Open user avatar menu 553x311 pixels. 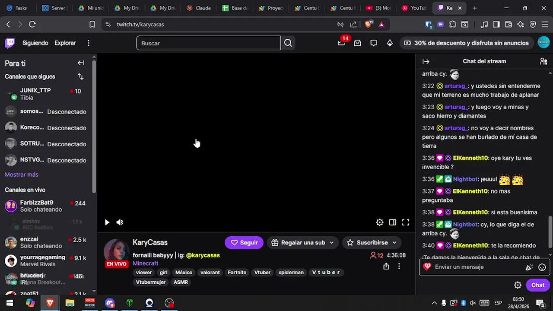tap(543, 42)
